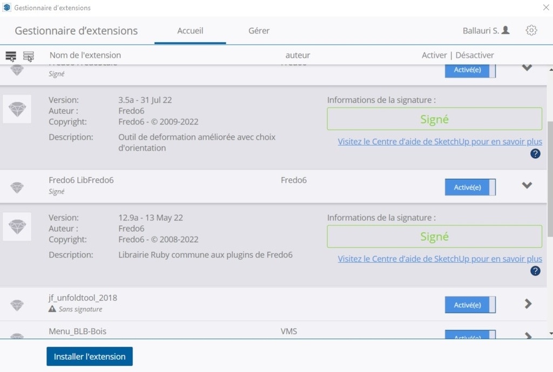Viewport: 553px width, 372px height.
Task: Click the VMS author text
Action: (289, 331)
